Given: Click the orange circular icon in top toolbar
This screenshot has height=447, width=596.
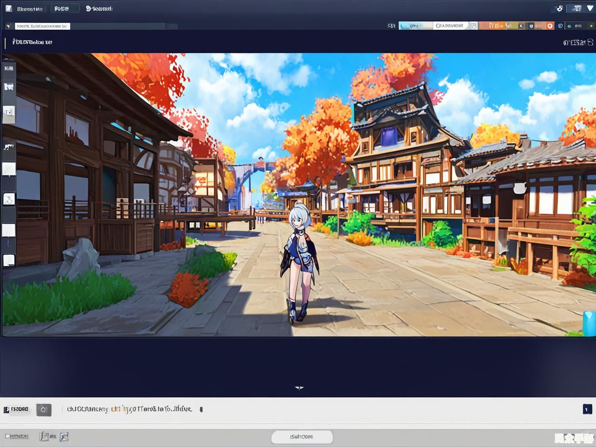Looking at the screenshot, I should click(x=550, y=26).
